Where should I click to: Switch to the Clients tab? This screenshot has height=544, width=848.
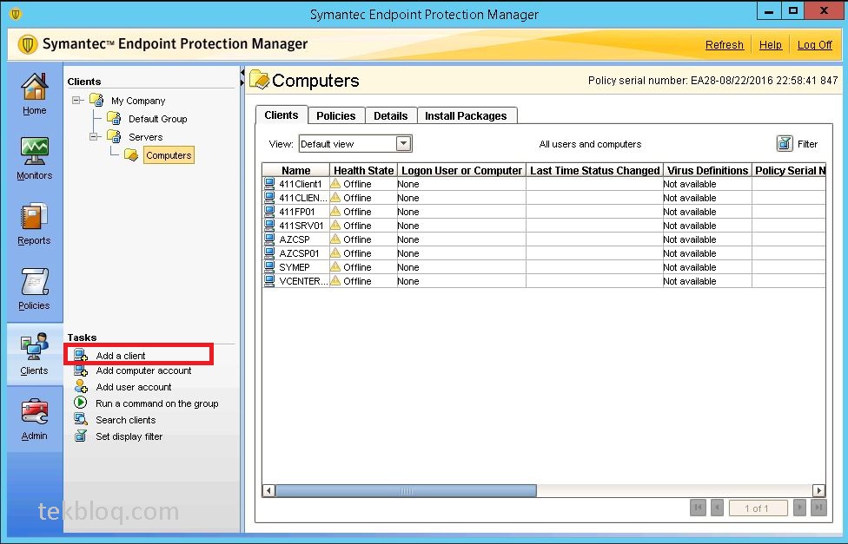click(282, 115)
